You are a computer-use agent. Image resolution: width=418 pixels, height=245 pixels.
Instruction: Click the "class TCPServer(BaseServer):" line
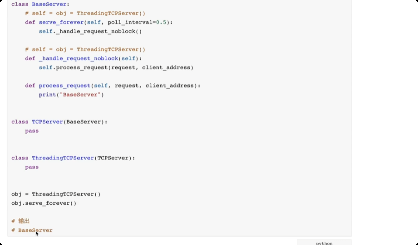(x=59, y=122)
